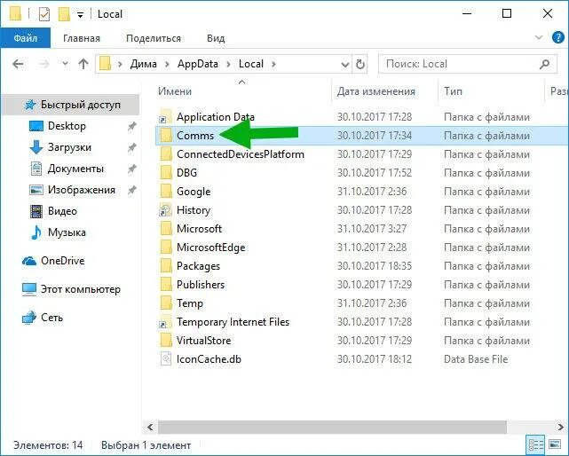Open the blue Help question mark icon

click(x=557, y=37)
